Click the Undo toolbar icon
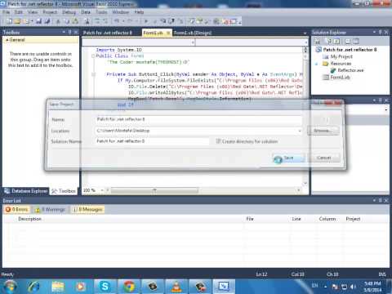This screenshot has width=392, height=294. [x=117, y=21]
